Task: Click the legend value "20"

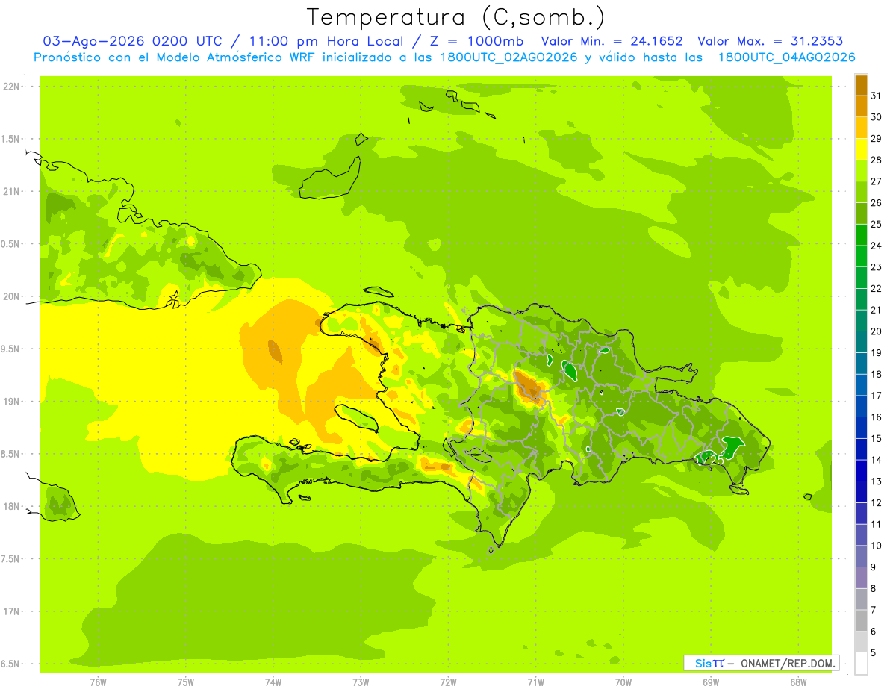Action: 876,331
